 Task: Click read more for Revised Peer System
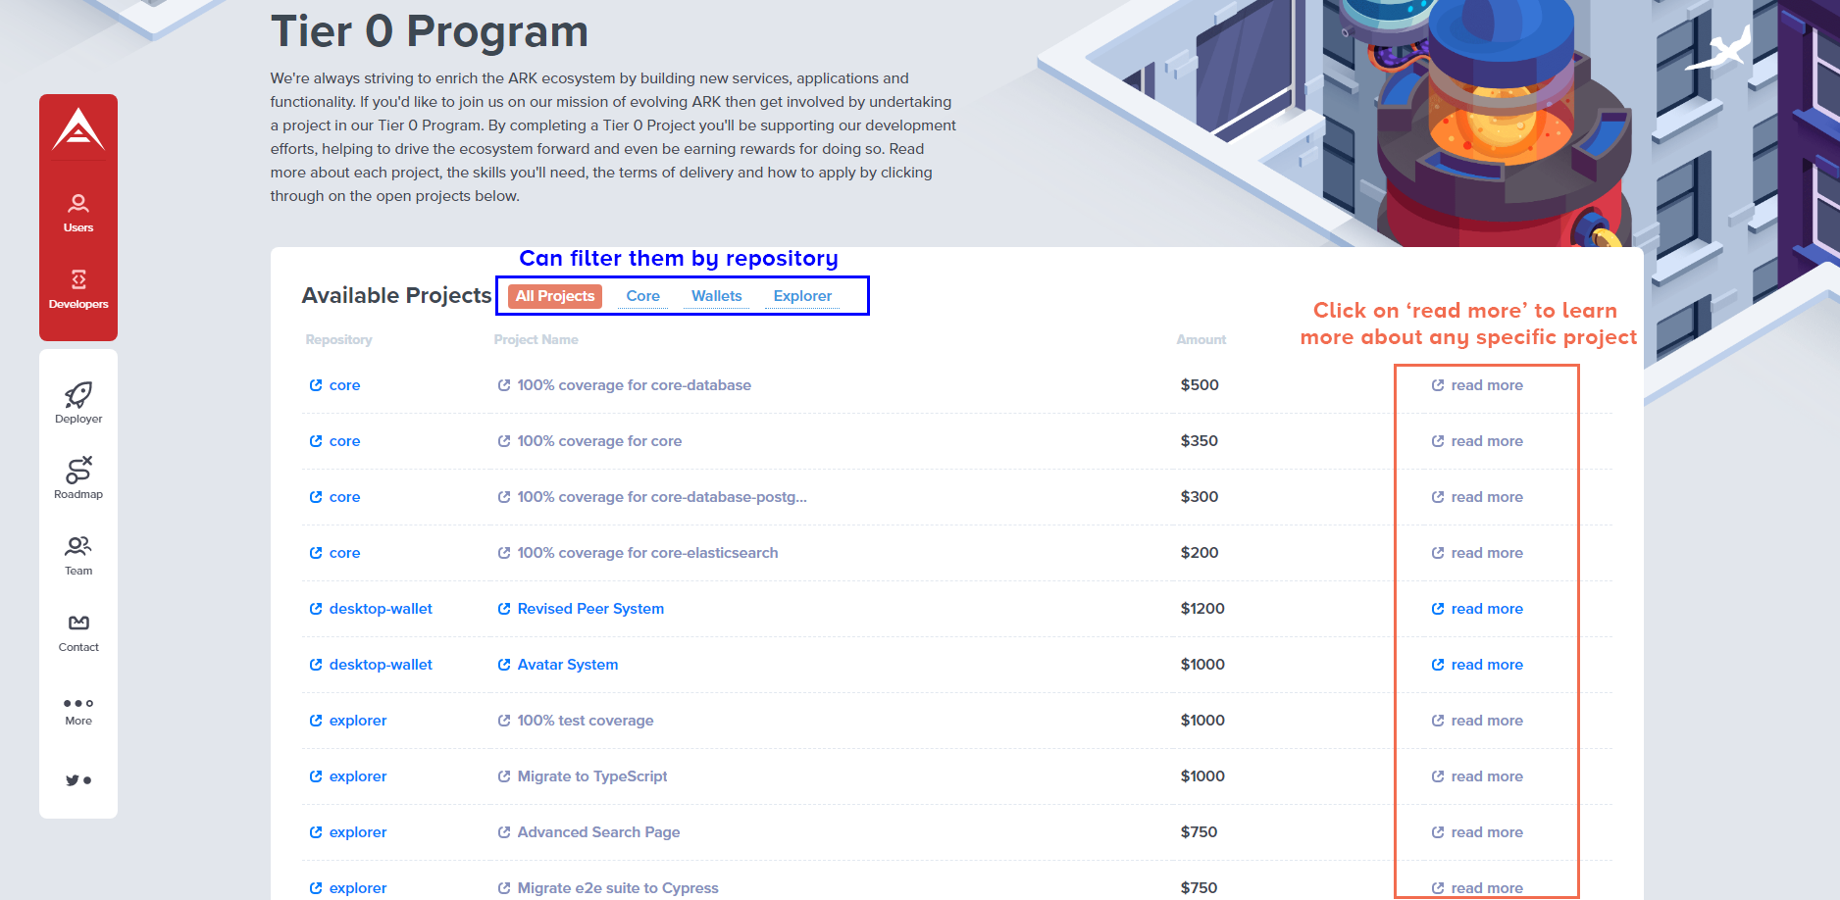click(x=1477, y=609)
